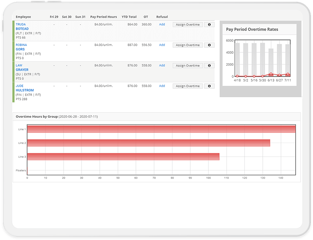Viewport: 313px width, 240px height.
Task: Click the Floaters label on group chart
Action: click(x=21, y=170)
